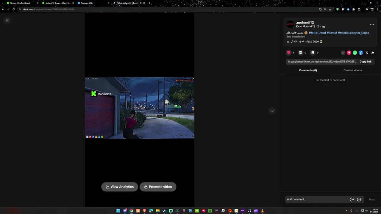Open comments via the speech bubble icon
Image resolution: width=381 pixels, height=214 pixels.
tap(300, 53)
